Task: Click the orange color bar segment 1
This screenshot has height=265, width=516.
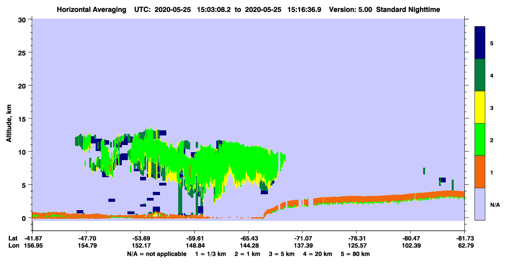Action: click(x=480, y=172)
